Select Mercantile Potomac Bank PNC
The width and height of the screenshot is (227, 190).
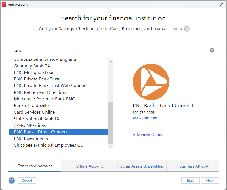click(x=44, y=99)
